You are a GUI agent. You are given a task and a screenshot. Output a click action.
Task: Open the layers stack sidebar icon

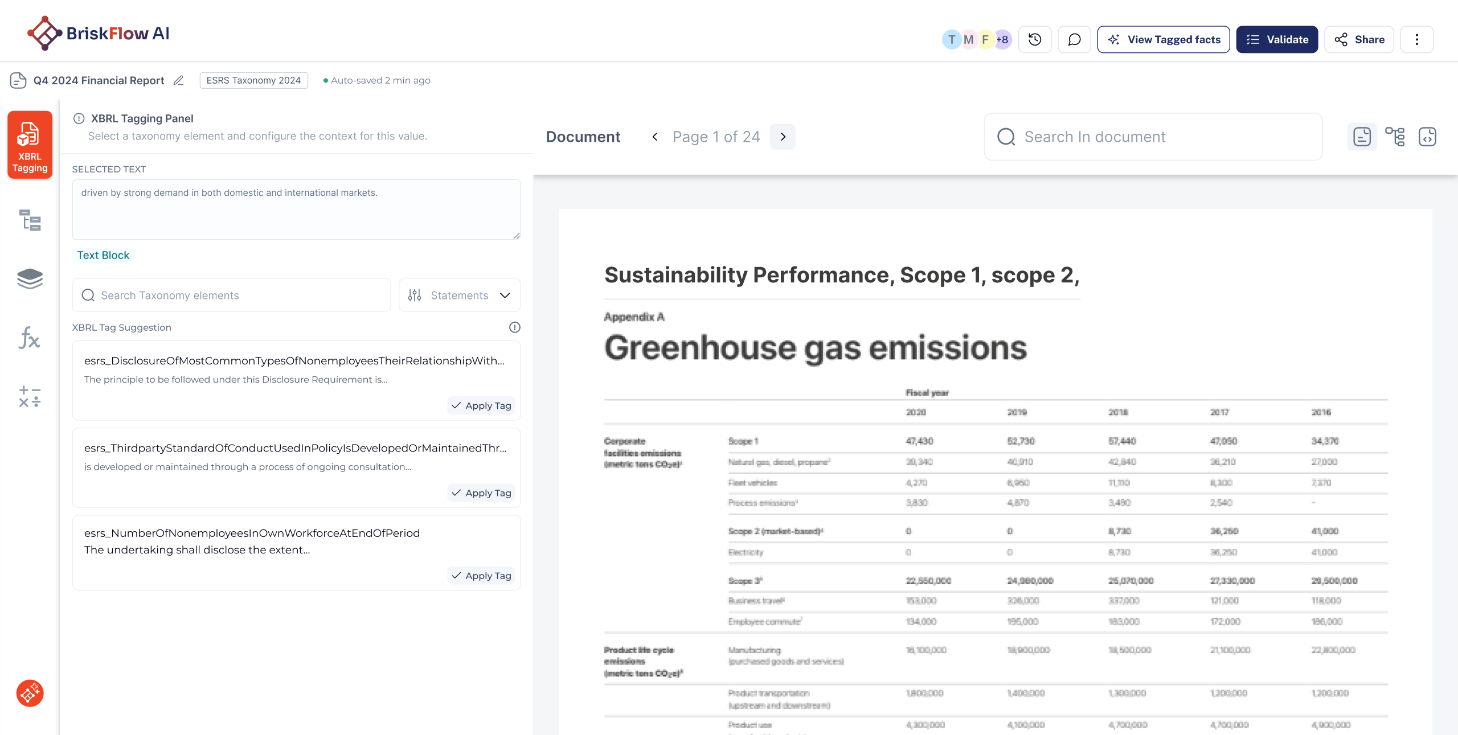(30, 279)
